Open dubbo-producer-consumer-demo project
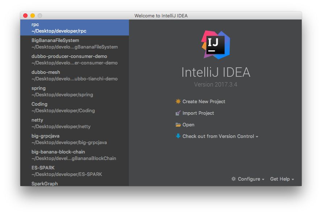322x215 pixels. point(75,59)
